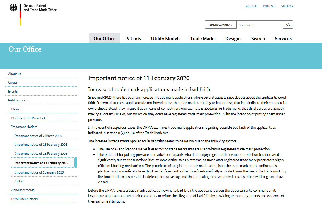Open the About us sidebar link

tap(14, 74)
